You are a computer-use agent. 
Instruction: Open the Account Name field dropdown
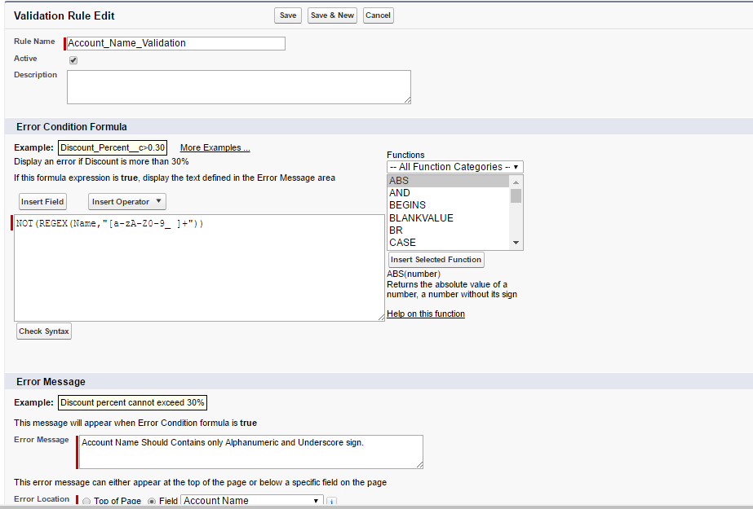point(250,501)
